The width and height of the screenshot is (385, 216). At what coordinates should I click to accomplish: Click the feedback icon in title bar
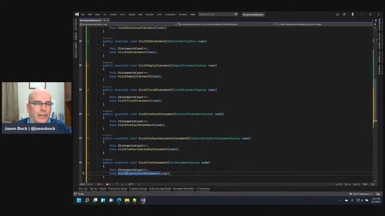point(345,14)
